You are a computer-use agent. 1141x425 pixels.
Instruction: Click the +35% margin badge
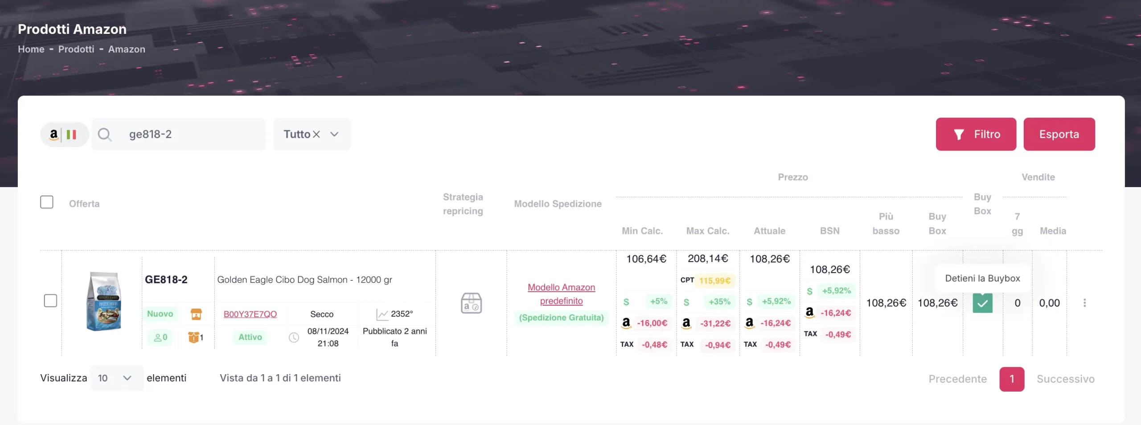point(719,302)
